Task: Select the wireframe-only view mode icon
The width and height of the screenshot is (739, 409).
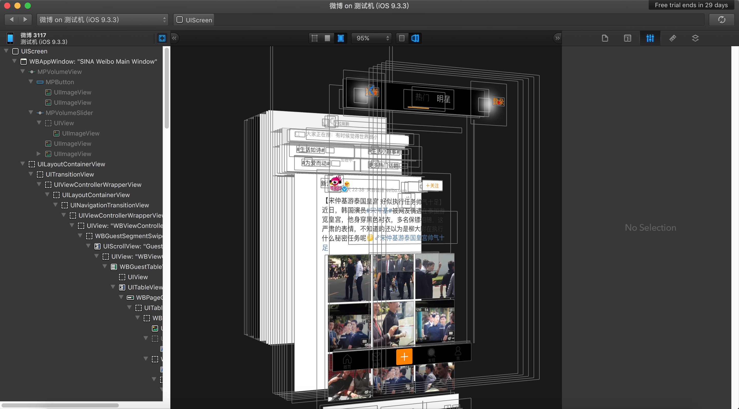Action: pyautogui.click(x=314, y=38)
